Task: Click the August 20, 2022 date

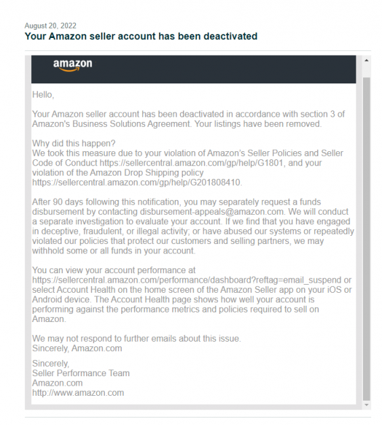Action: (x=50, y=26)
